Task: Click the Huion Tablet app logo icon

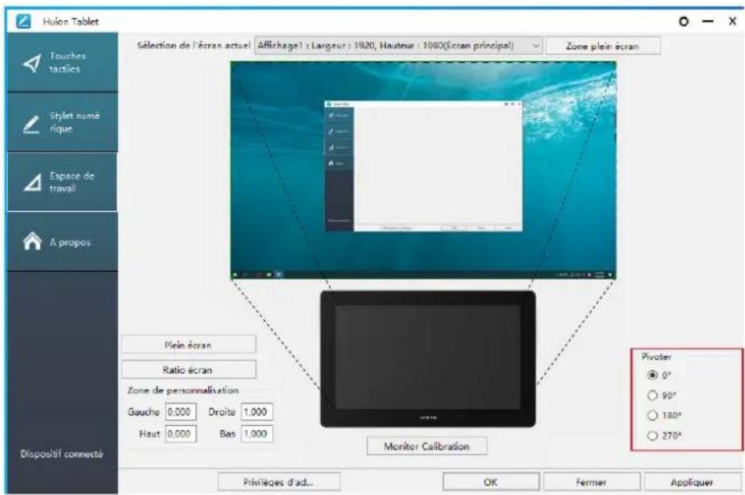Action: click(23, 22)
